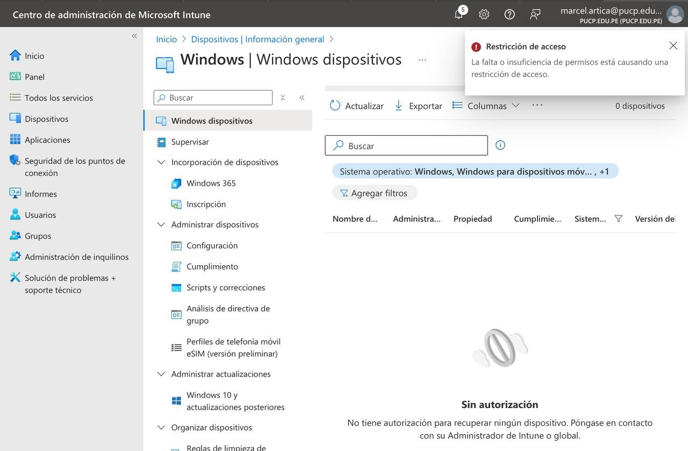This screenshot has width=688, height=451.
Task: Click the search info icon
Action: [x=500, y=145]
